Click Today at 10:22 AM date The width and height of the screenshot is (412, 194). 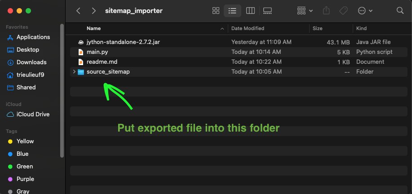pos(256,62)
